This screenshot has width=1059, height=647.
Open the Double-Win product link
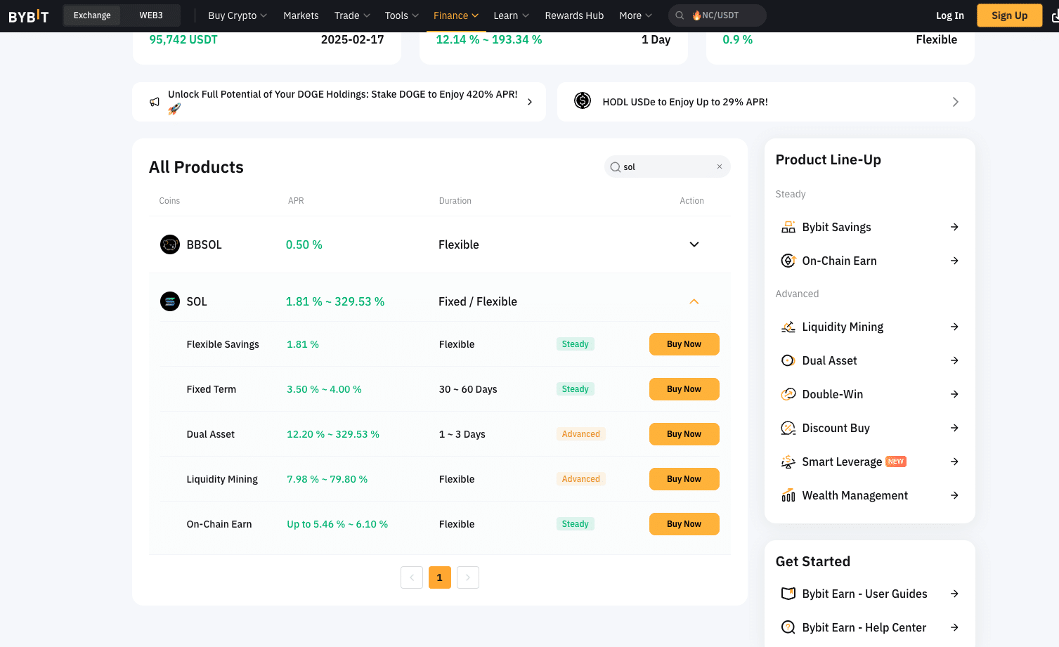point(870,394)
